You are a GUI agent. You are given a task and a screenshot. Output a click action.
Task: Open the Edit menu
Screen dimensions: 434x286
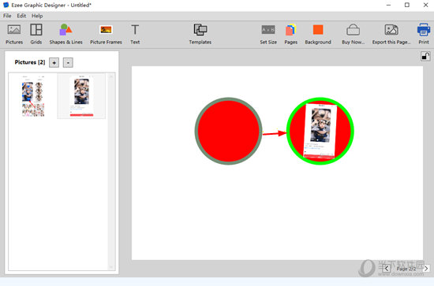21,16
